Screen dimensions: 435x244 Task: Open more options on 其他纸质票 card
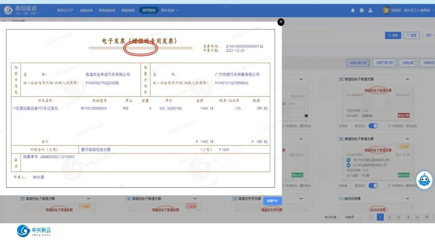coord(407,199)
